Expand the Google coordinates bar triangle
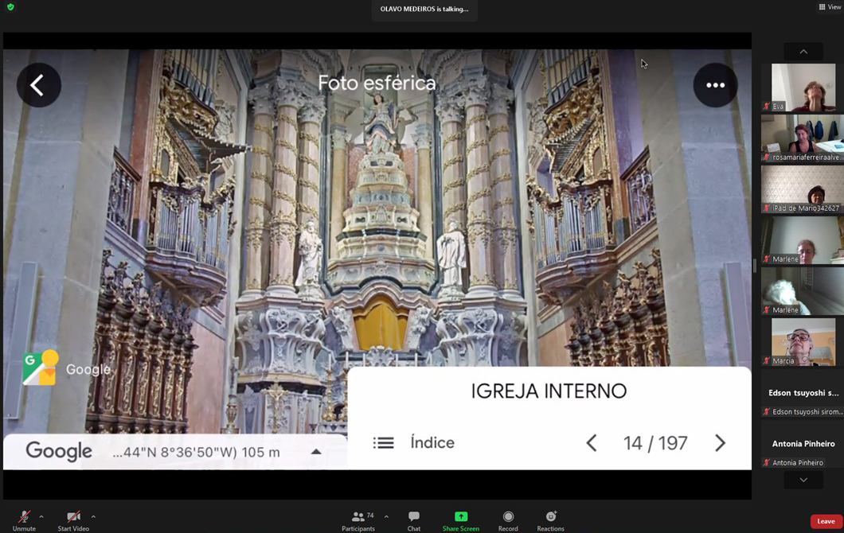 point(316,452)
